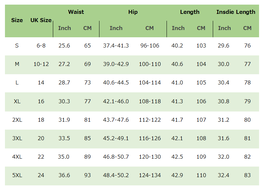Click the Length column header
This screenshot has width=265, height=190.
(x=190, y=12)
